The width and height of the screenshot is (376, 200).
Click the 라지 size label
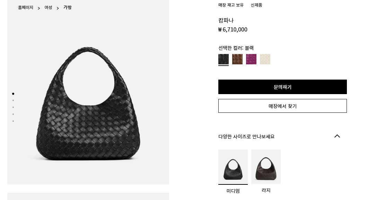tap(266, 190)
